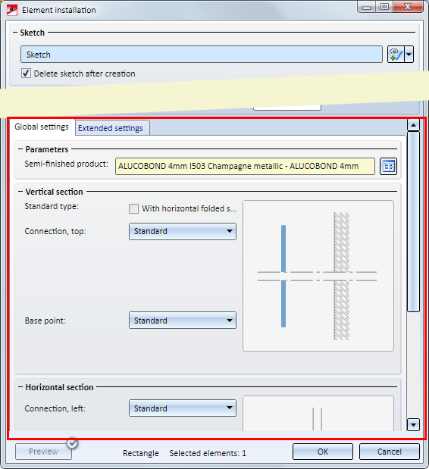Maximize the Element installation window

tap(384, 7)
